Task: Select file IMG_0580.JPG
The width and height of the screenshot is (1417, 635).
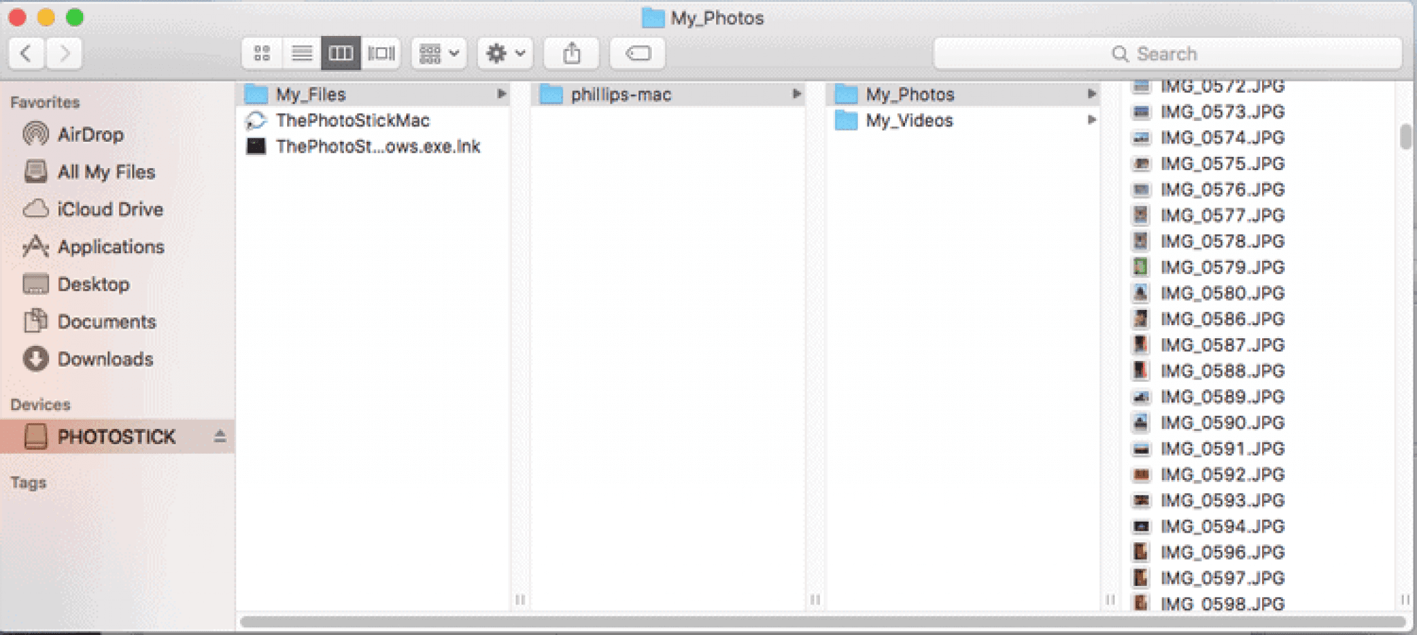Action: point(1222,293)
